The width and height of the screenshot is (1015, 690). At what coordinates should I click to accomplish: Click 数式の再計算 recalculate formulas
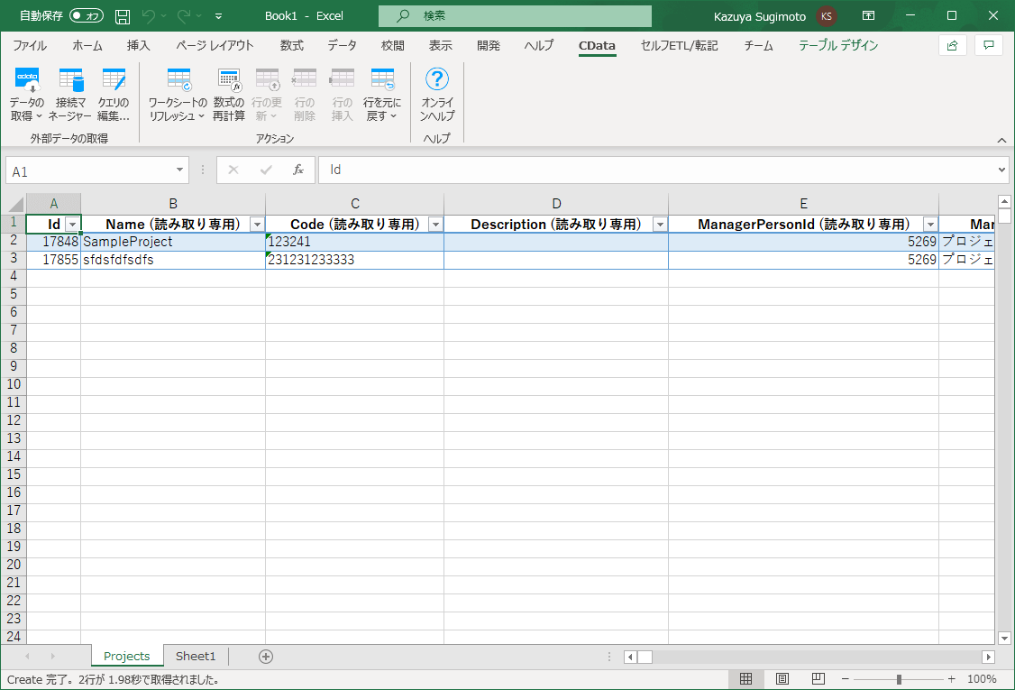(x=229, y=95)
